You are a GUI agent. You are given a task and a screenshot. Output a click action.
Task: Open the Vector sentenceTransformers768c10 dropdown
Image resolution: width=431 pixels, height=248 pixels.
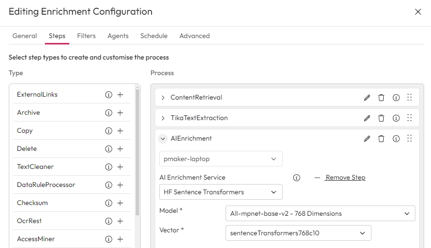(298, 233)
